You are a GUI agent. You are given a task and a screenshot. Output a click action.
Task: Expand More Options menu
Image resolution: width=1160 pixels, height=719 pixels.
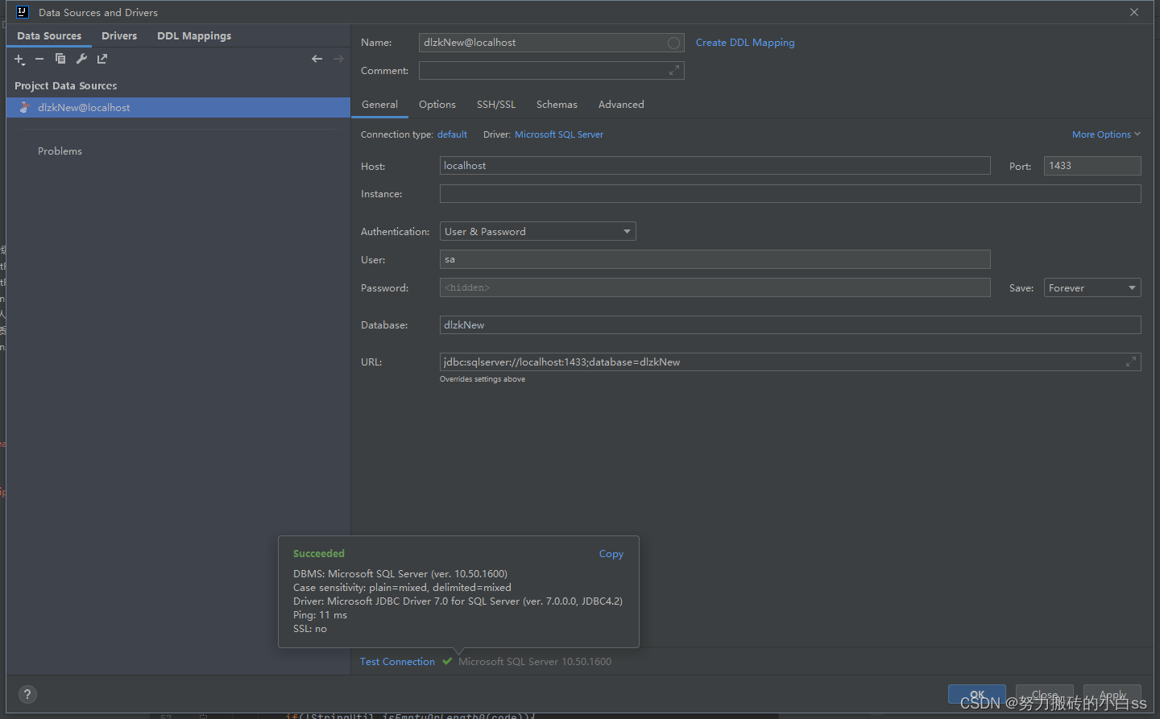click(1106, 134)
